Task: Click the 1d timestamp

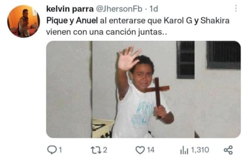Action: (x=154, y=9)
